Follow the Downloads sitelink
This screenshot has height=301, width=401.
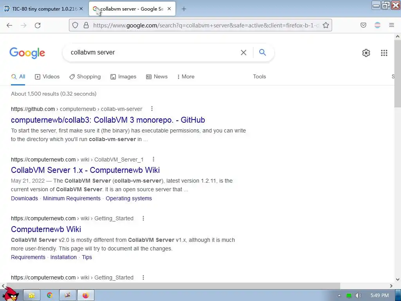(24, 198)
